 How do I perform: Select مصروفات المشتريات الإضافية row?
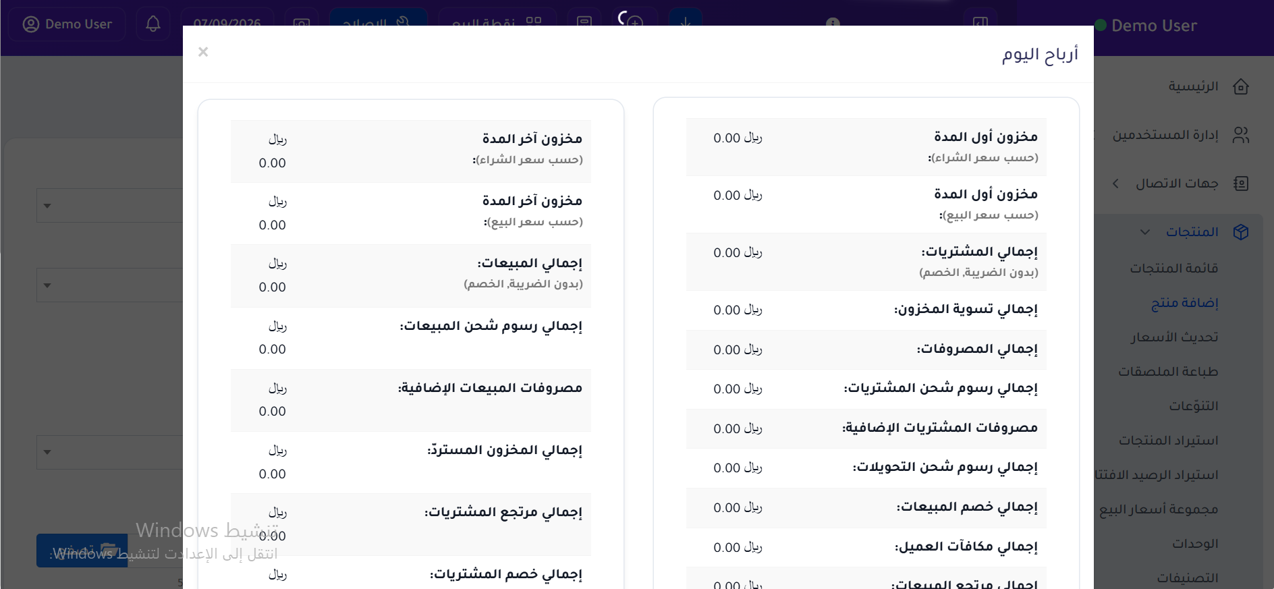point(866,429)
